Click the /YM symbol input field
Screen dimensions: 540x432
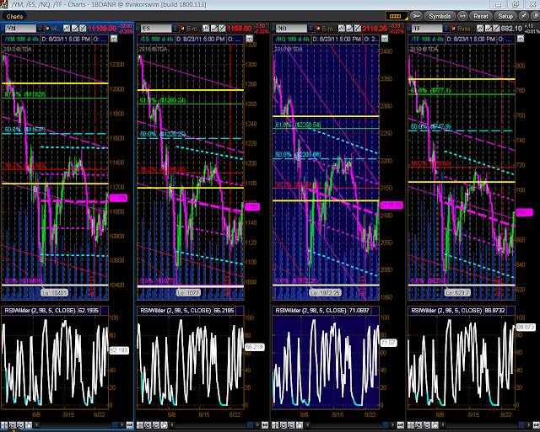tap(20, 28)
